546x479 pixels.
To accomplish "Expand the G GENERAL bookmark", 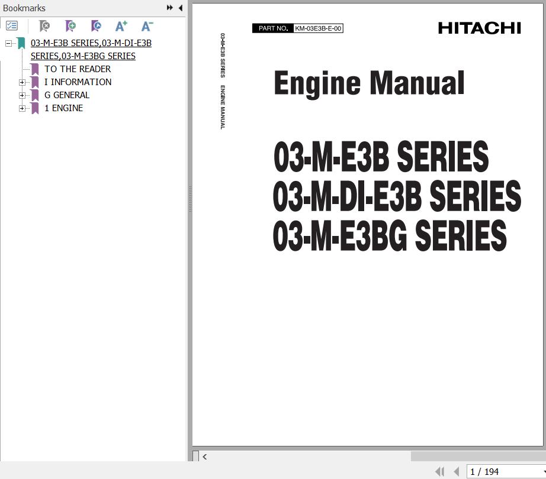I will (x=22, y=95).
